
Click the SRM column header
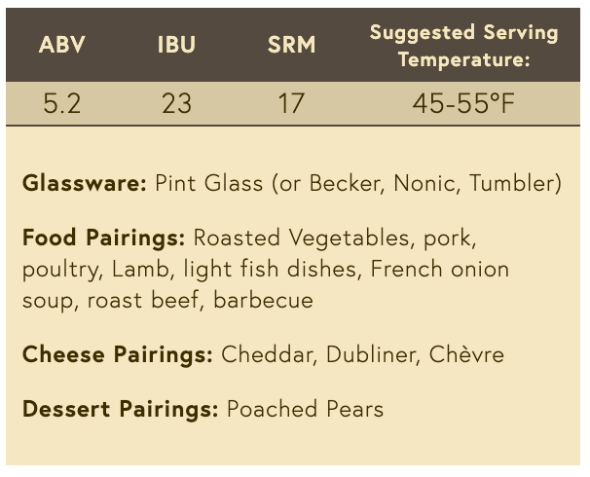click(291, 46)
